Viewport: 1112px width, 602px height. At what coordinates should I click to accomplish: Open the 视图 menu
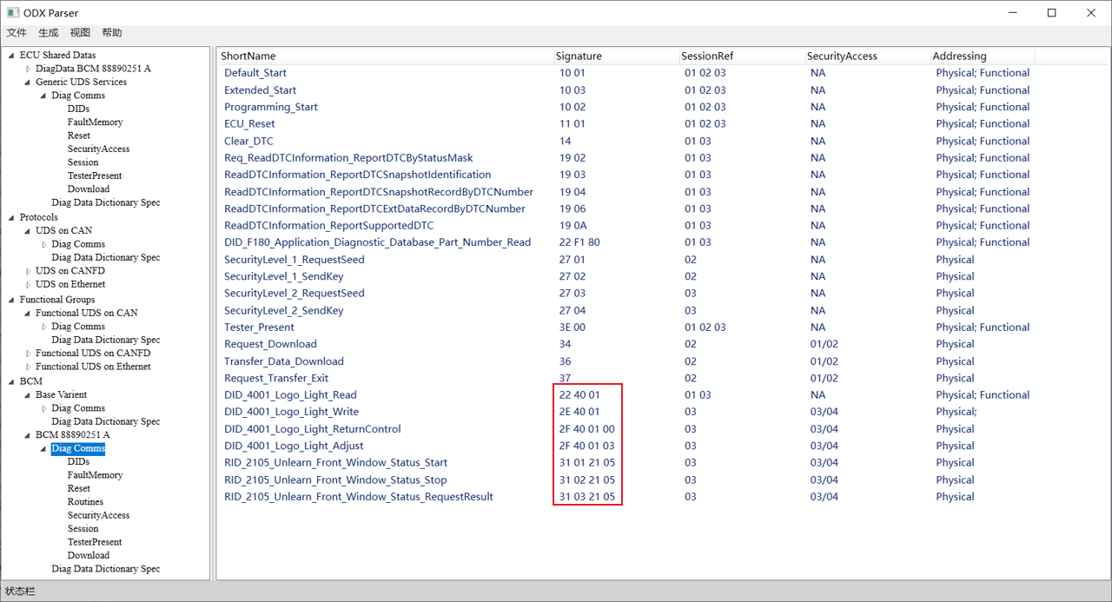[x=80, y=33]
